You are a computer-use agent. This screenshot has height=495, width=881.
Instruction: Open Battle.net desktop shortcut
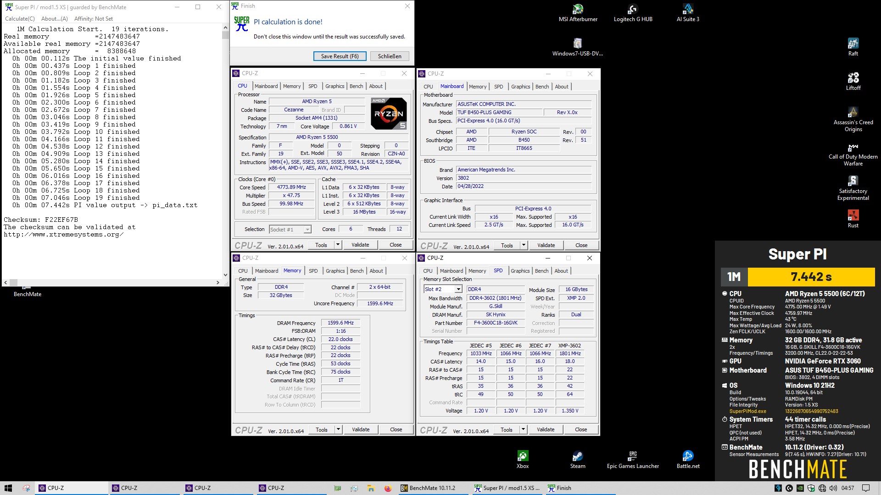[688, 460]
